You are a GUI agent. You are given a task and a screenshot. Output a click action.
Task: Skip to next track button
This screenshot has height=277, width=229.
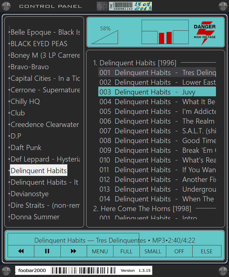74,251
